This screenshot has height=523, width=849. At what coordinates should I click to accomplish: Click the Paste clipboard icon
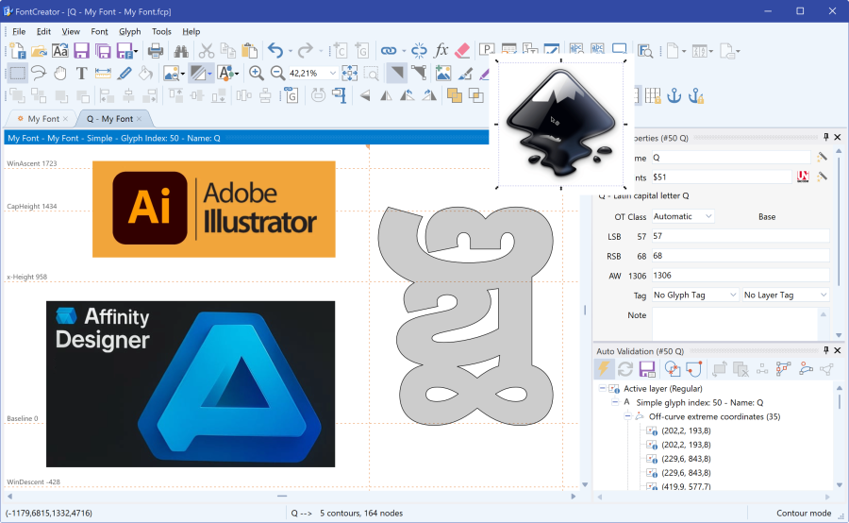coord(249,51)
